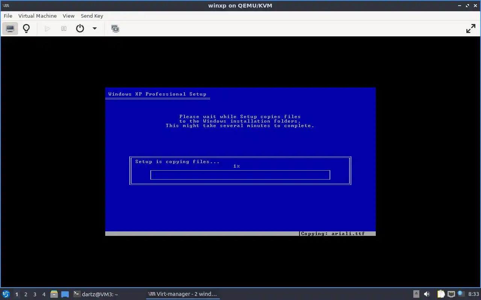Switch to workspace 2
Screen dimensions: 481x300
coord(26,294)
